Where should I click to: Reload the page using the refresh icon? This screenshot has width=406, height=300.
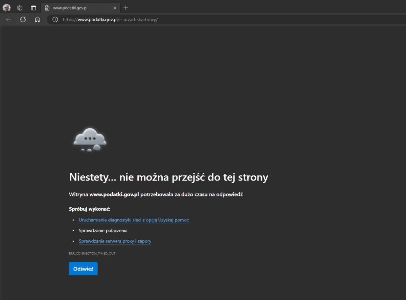[23, 19]
